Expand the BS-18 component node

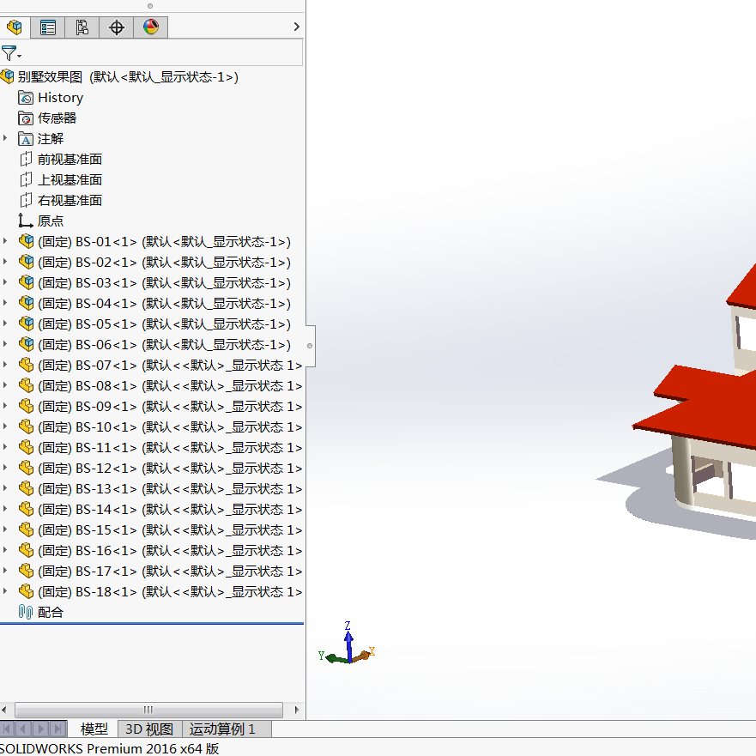pyautogui.click(x=5, y=591)
